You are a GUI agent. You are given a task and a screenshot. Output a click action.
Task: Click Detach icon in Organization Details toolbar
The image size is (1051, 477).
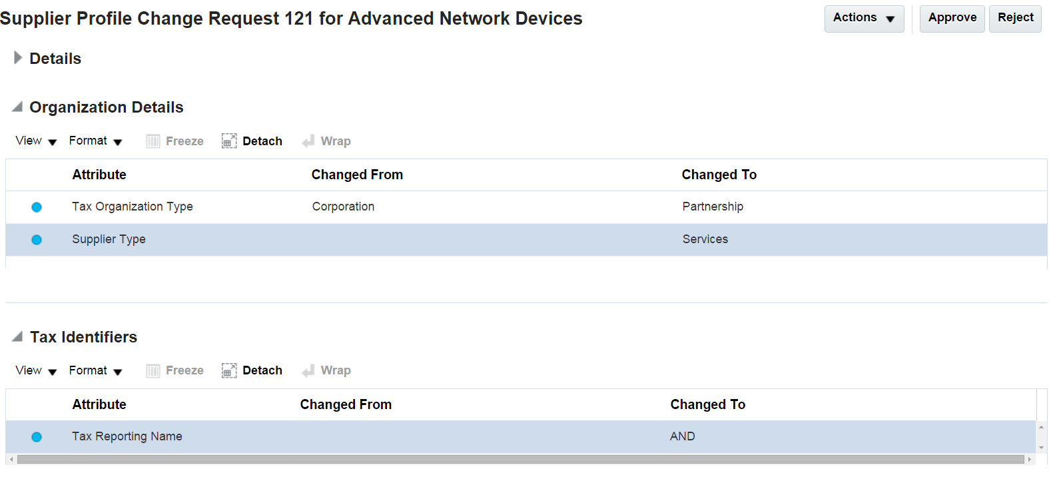pyautogui.click(x=229, y=141)
